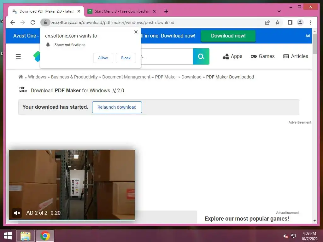The height and width of the screenshot is (242, 323).
Task: Open site info lock icon
Action: pos(45,22)
